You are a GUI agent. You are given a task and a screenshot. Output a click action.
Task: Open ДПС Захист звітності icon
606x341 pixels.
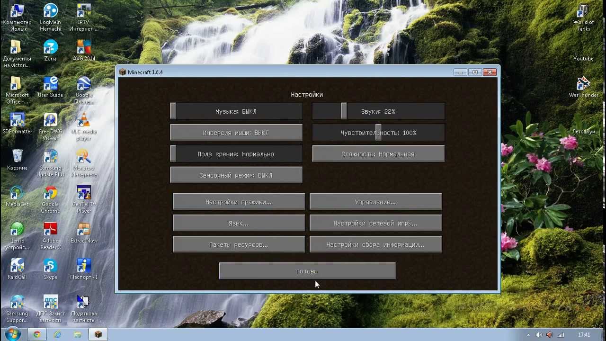50,309
